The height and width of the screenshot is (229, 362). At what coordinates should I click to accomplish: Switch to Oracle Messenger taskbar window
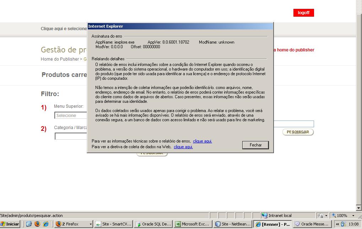pos(312,224)
